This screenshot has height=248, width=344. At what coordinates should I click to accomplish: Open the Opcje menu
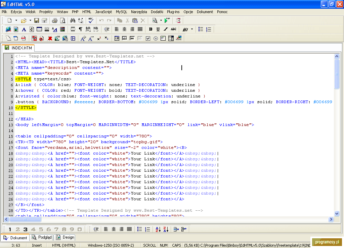(188, 12)
